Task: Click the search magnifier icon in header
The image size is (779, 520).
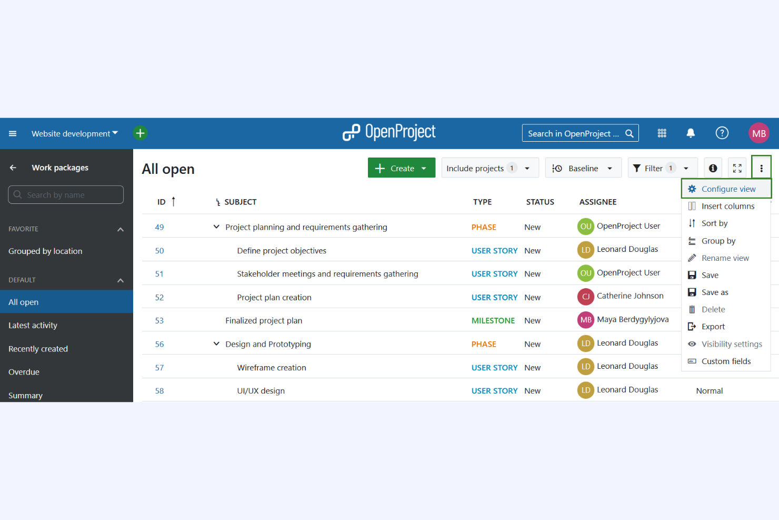Action: click(x=630, y=134)
